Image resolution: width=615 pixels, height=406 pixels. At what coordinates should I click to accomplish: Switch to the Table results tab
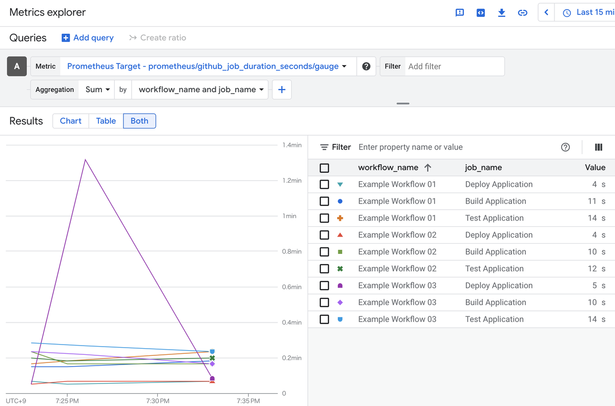pos(106,121)
